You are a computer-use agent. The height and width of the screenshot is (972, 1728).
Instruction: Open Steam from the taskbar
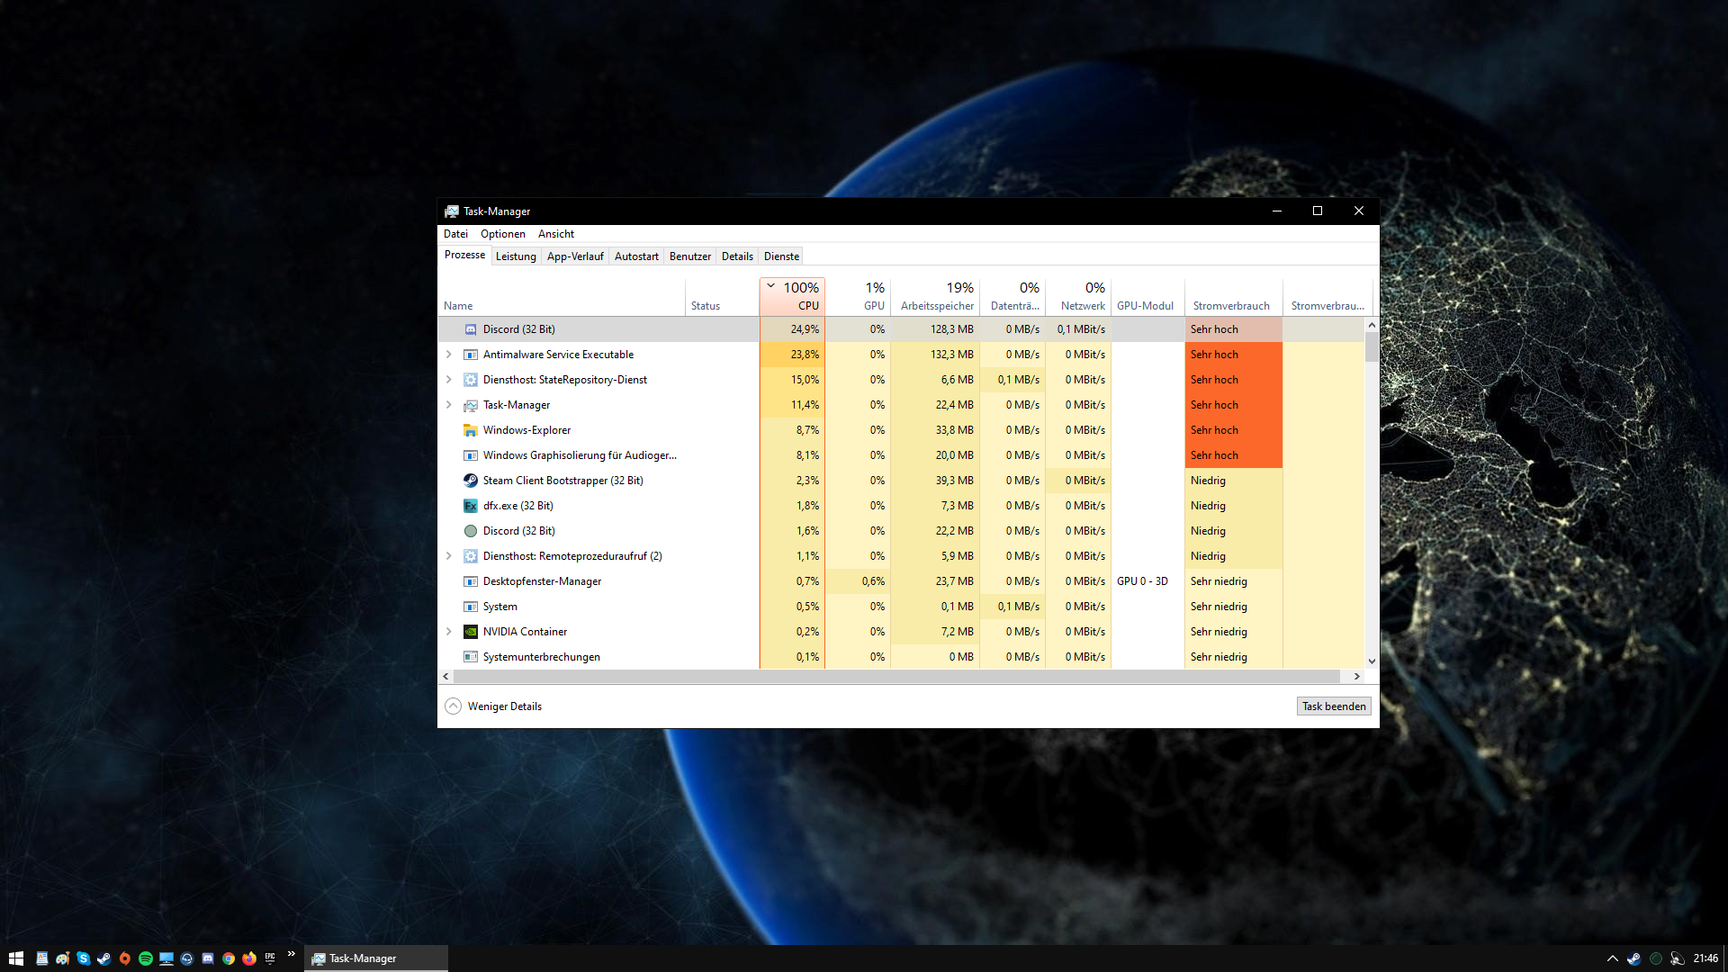click(x=103, y=958)
